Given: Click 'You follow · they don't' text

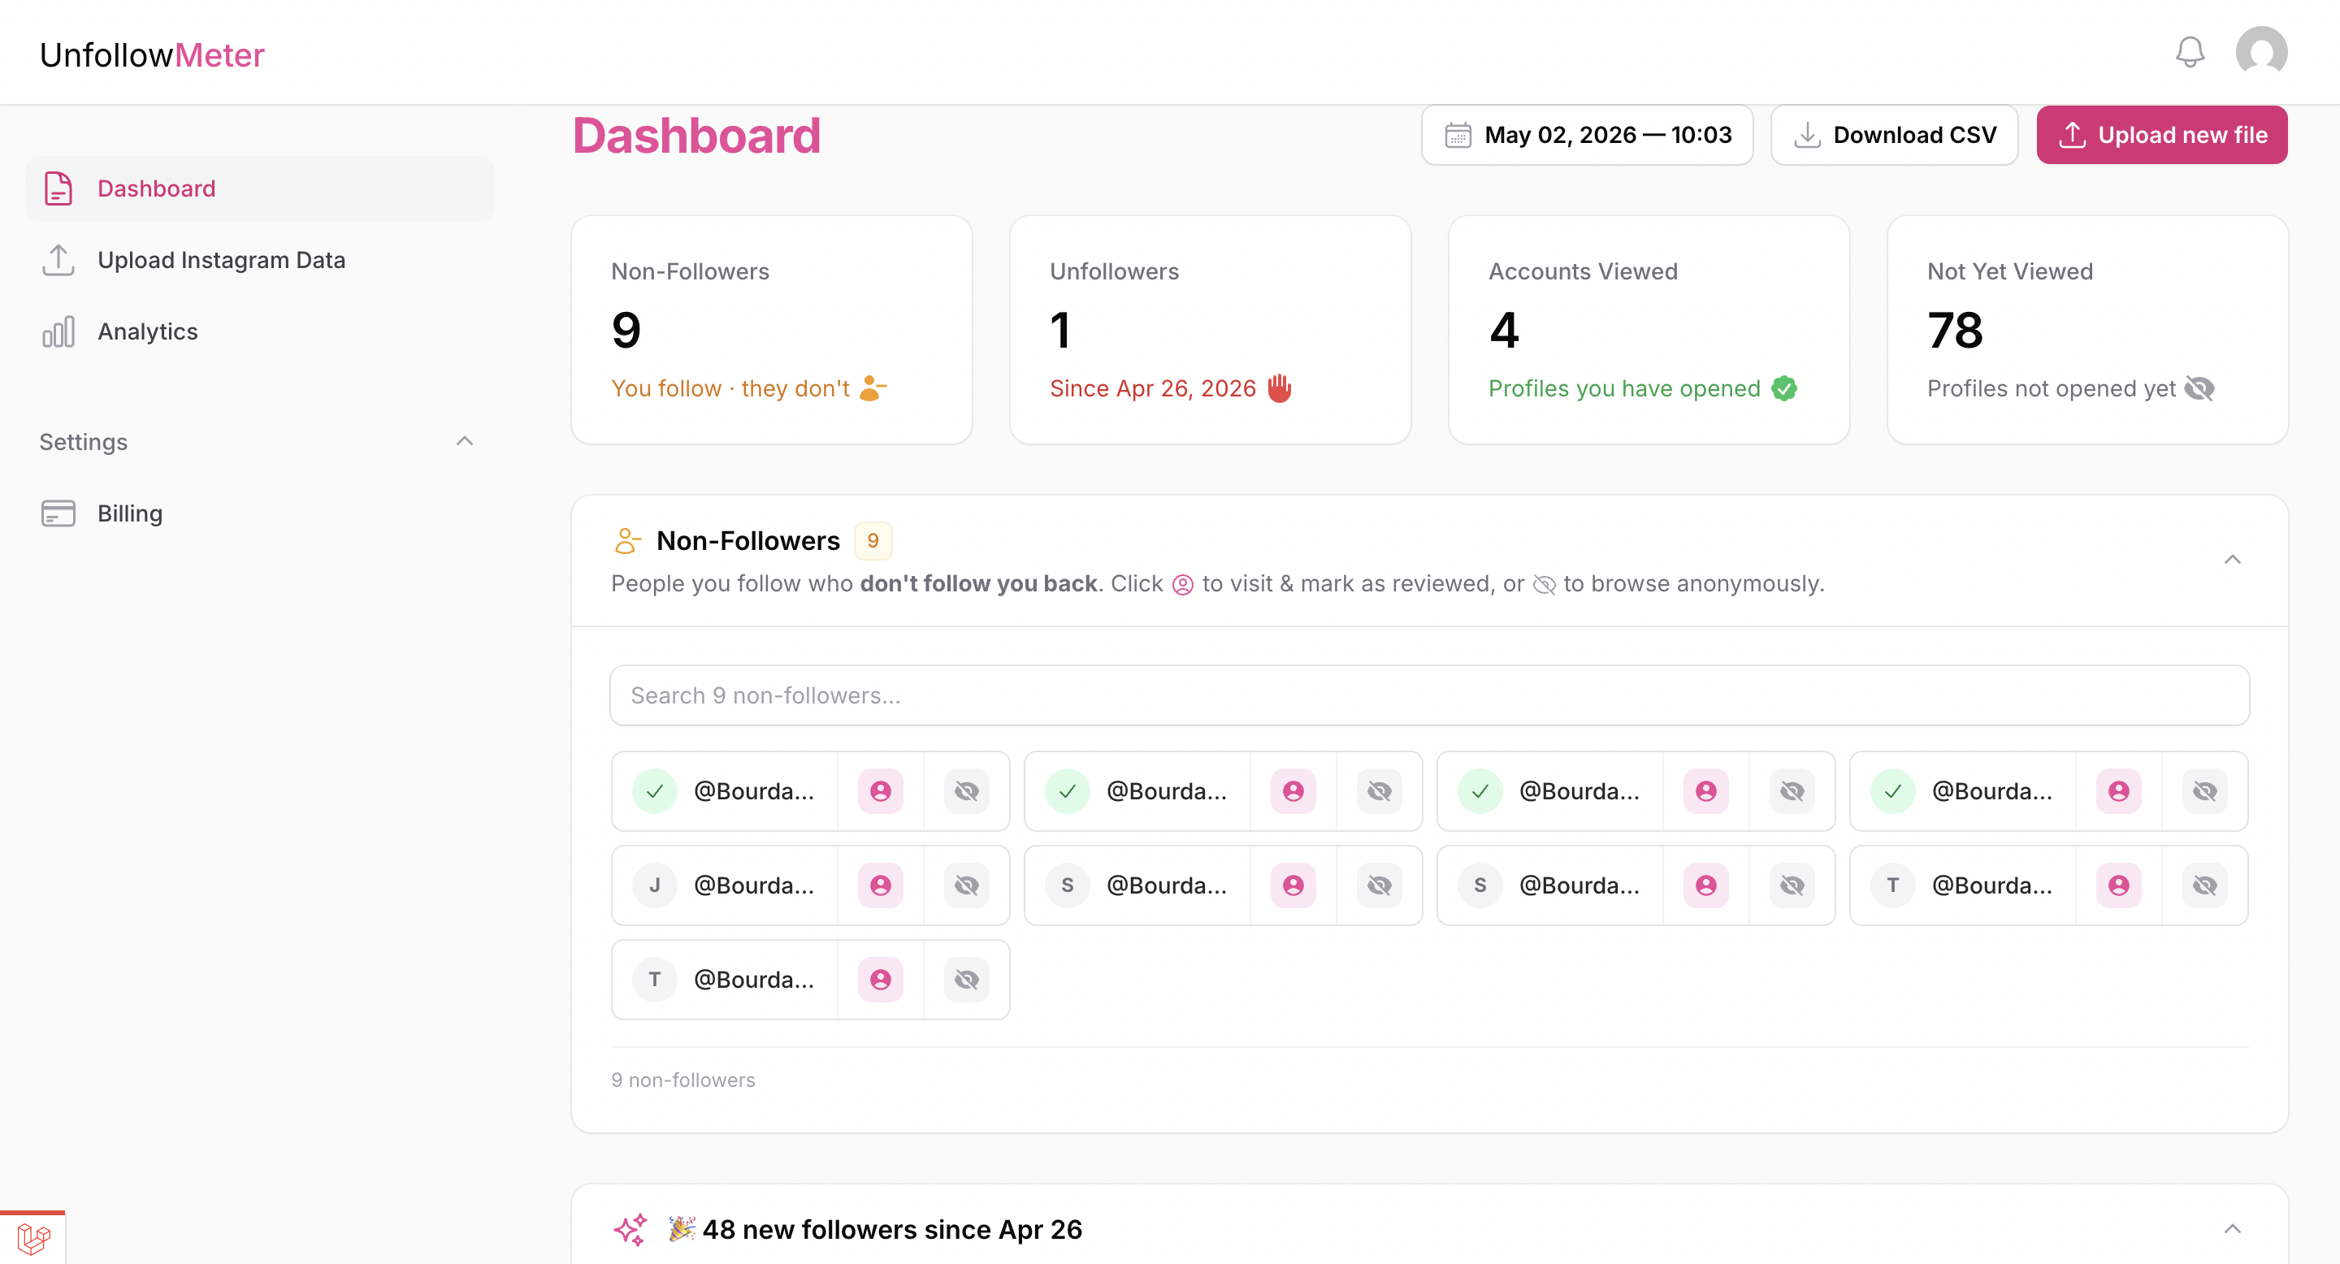Looking at the screenshot, I should tap(730, 388).
